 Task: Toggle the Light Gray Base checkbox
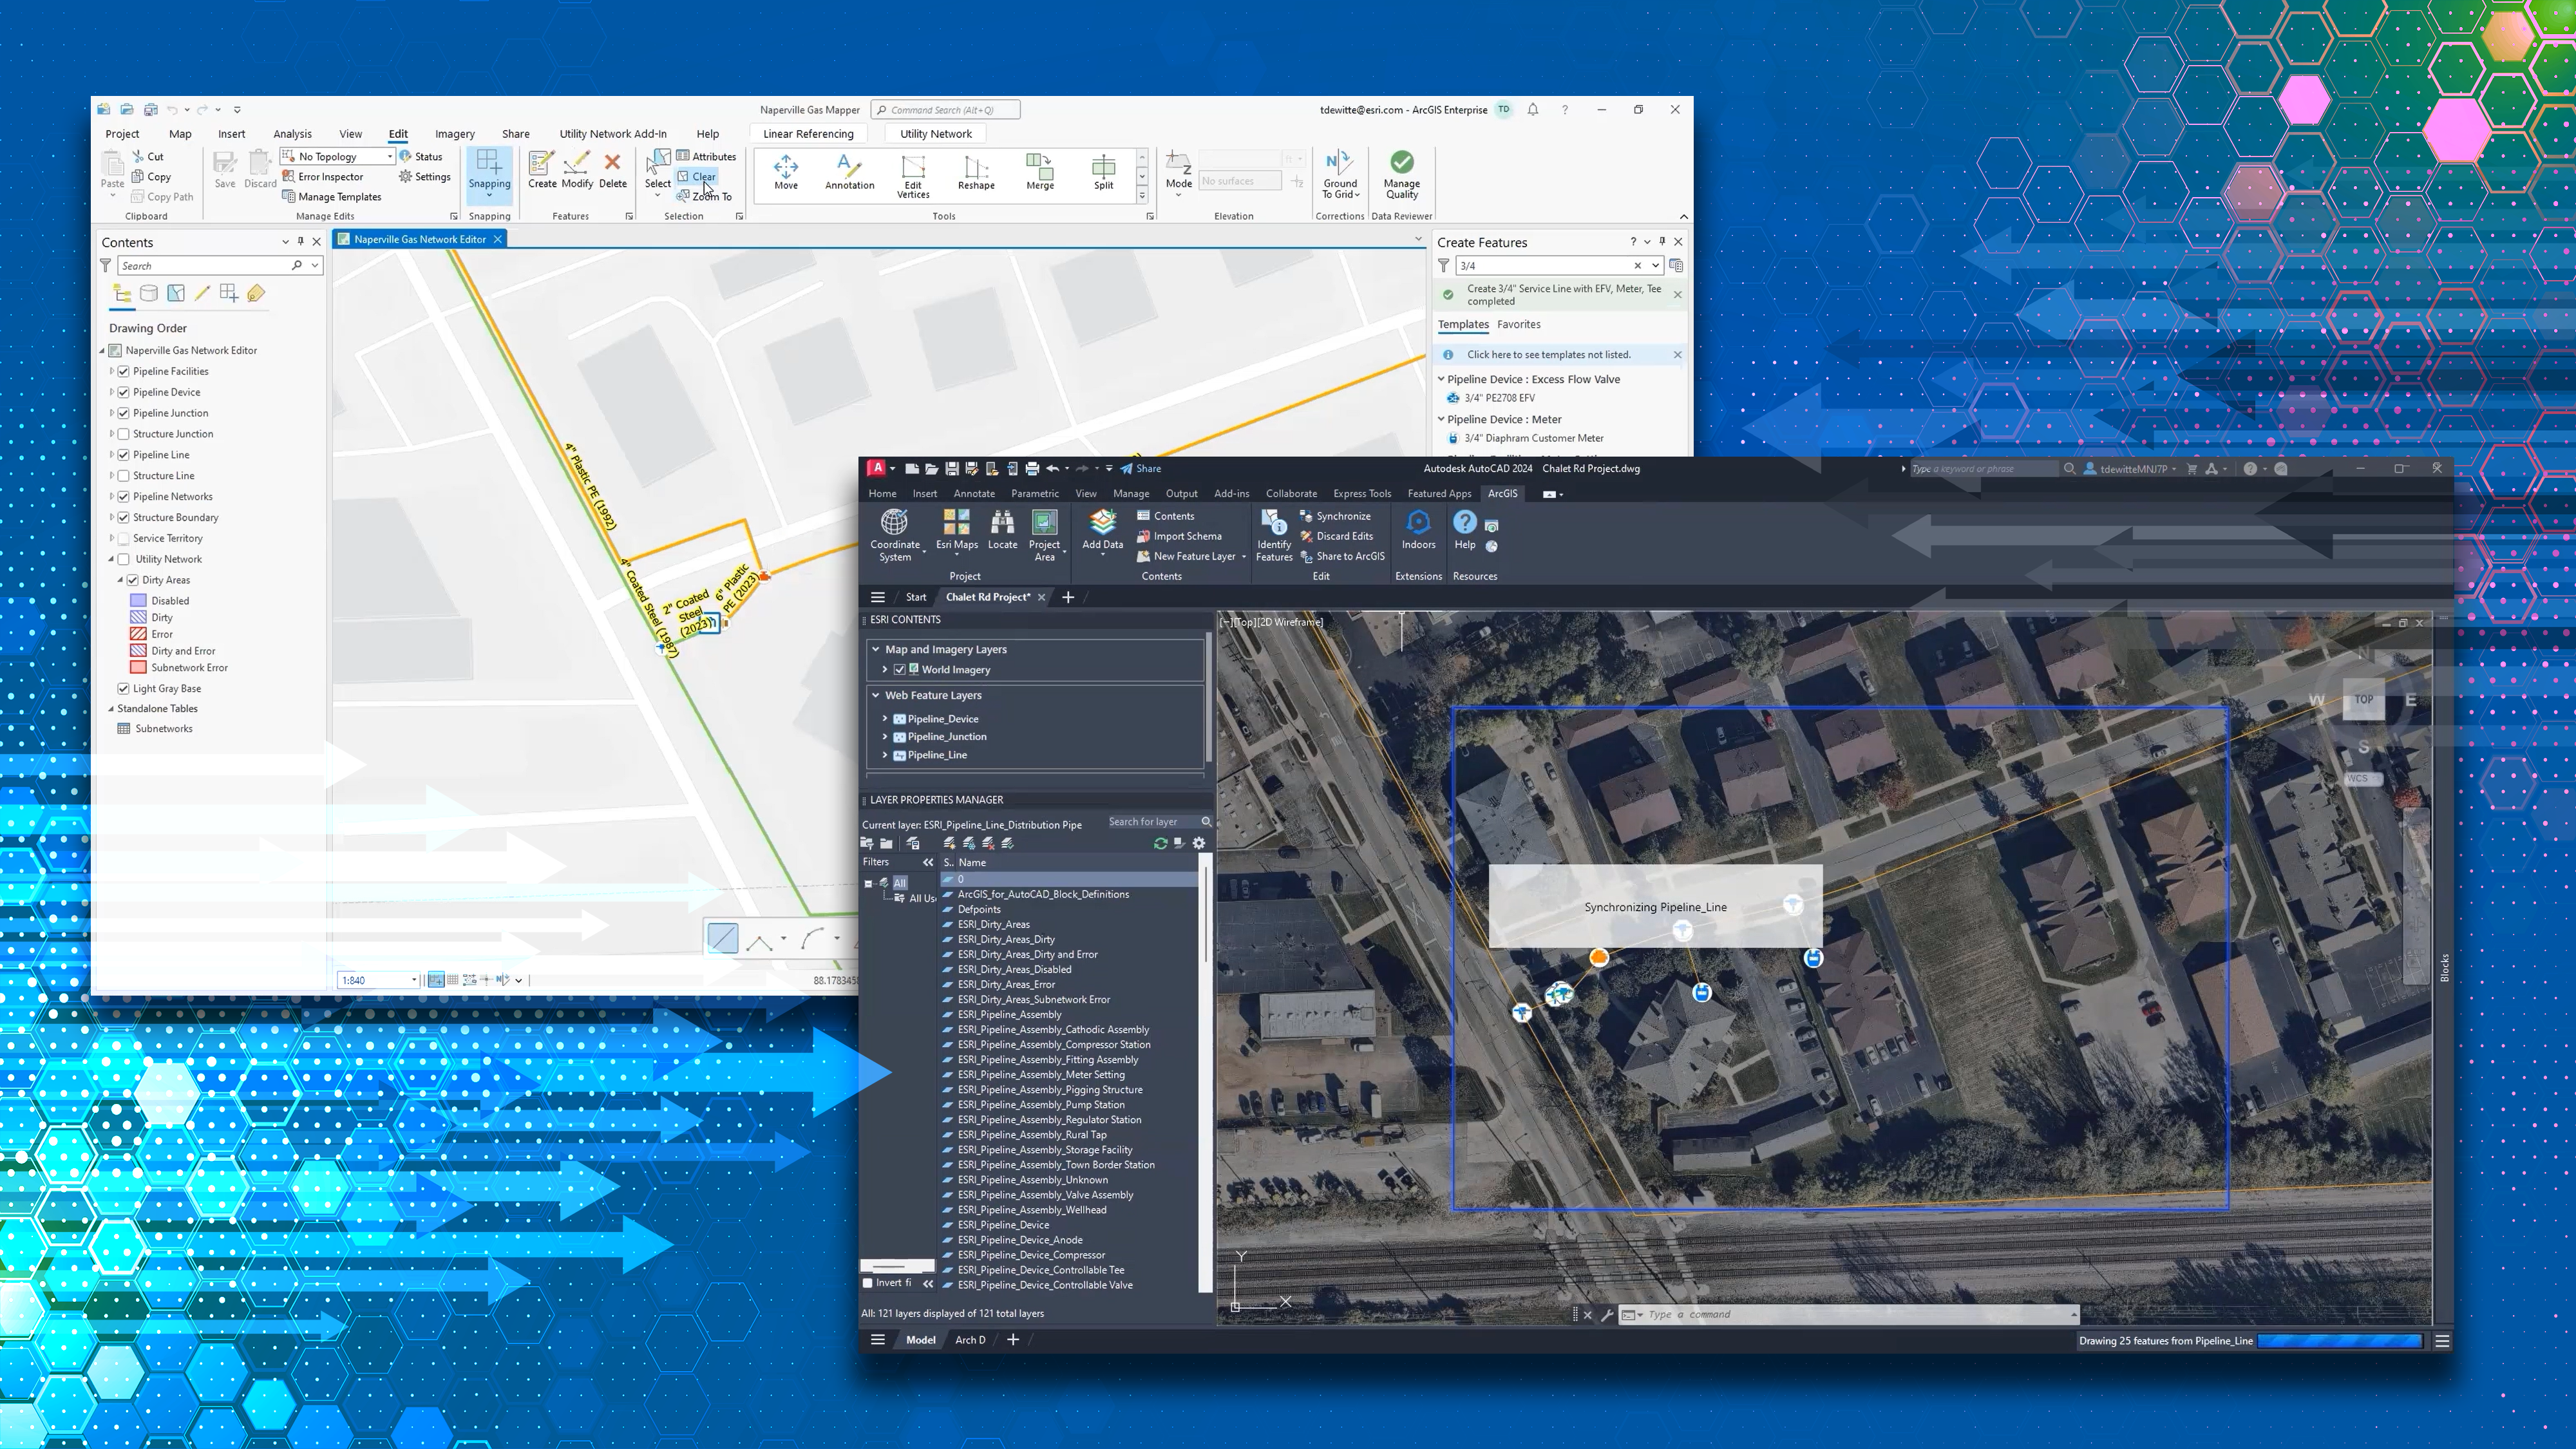coord(123,689)
